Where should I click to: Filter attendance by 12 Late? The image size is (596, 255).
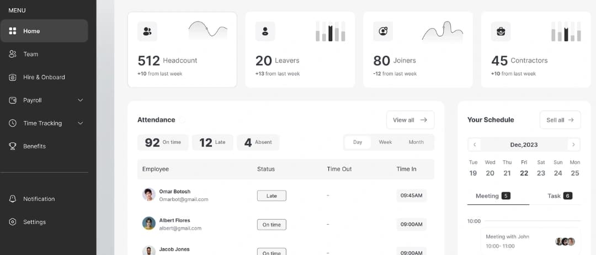coord(212,142)
